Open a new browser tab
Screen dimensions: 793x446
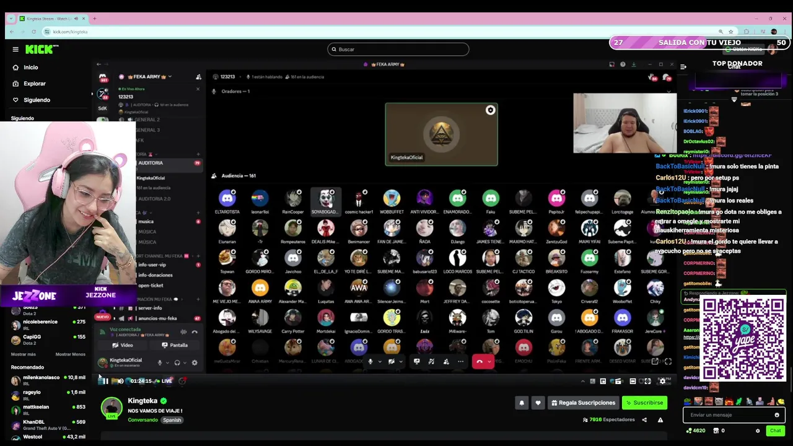point(95,19)
